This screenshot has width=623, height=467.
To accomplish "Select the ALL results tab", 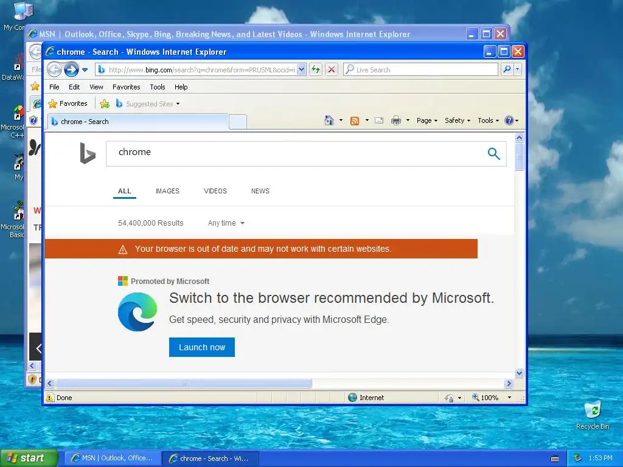I will [124, 191].
